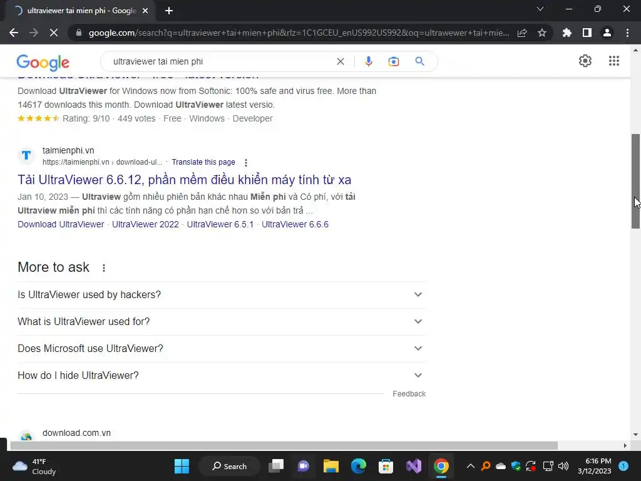Click the scroll down arrow
Image resolution: width=641 pixels, height=481 pixels.
tap(636, 435)
